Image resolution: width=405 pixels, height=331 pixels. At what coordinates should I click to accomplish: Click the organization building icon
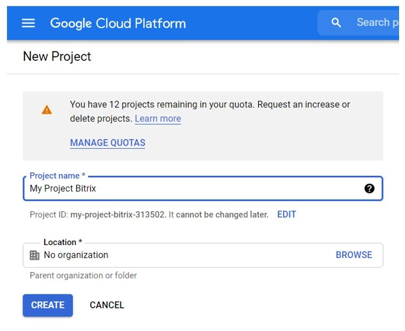tap(34, 255)
